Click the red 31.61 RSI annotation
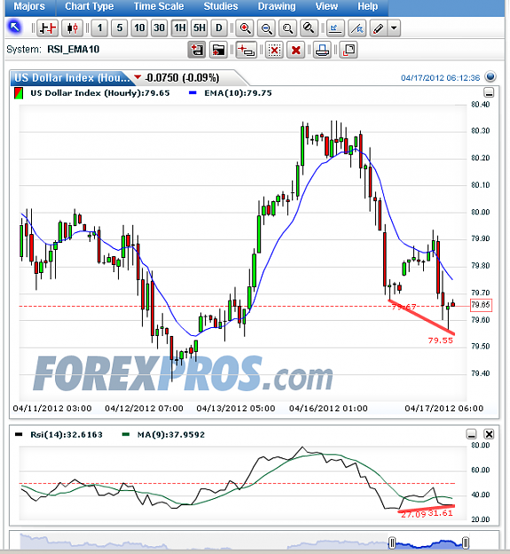This screenshot has height=554, width=510. tap(441, 513)
